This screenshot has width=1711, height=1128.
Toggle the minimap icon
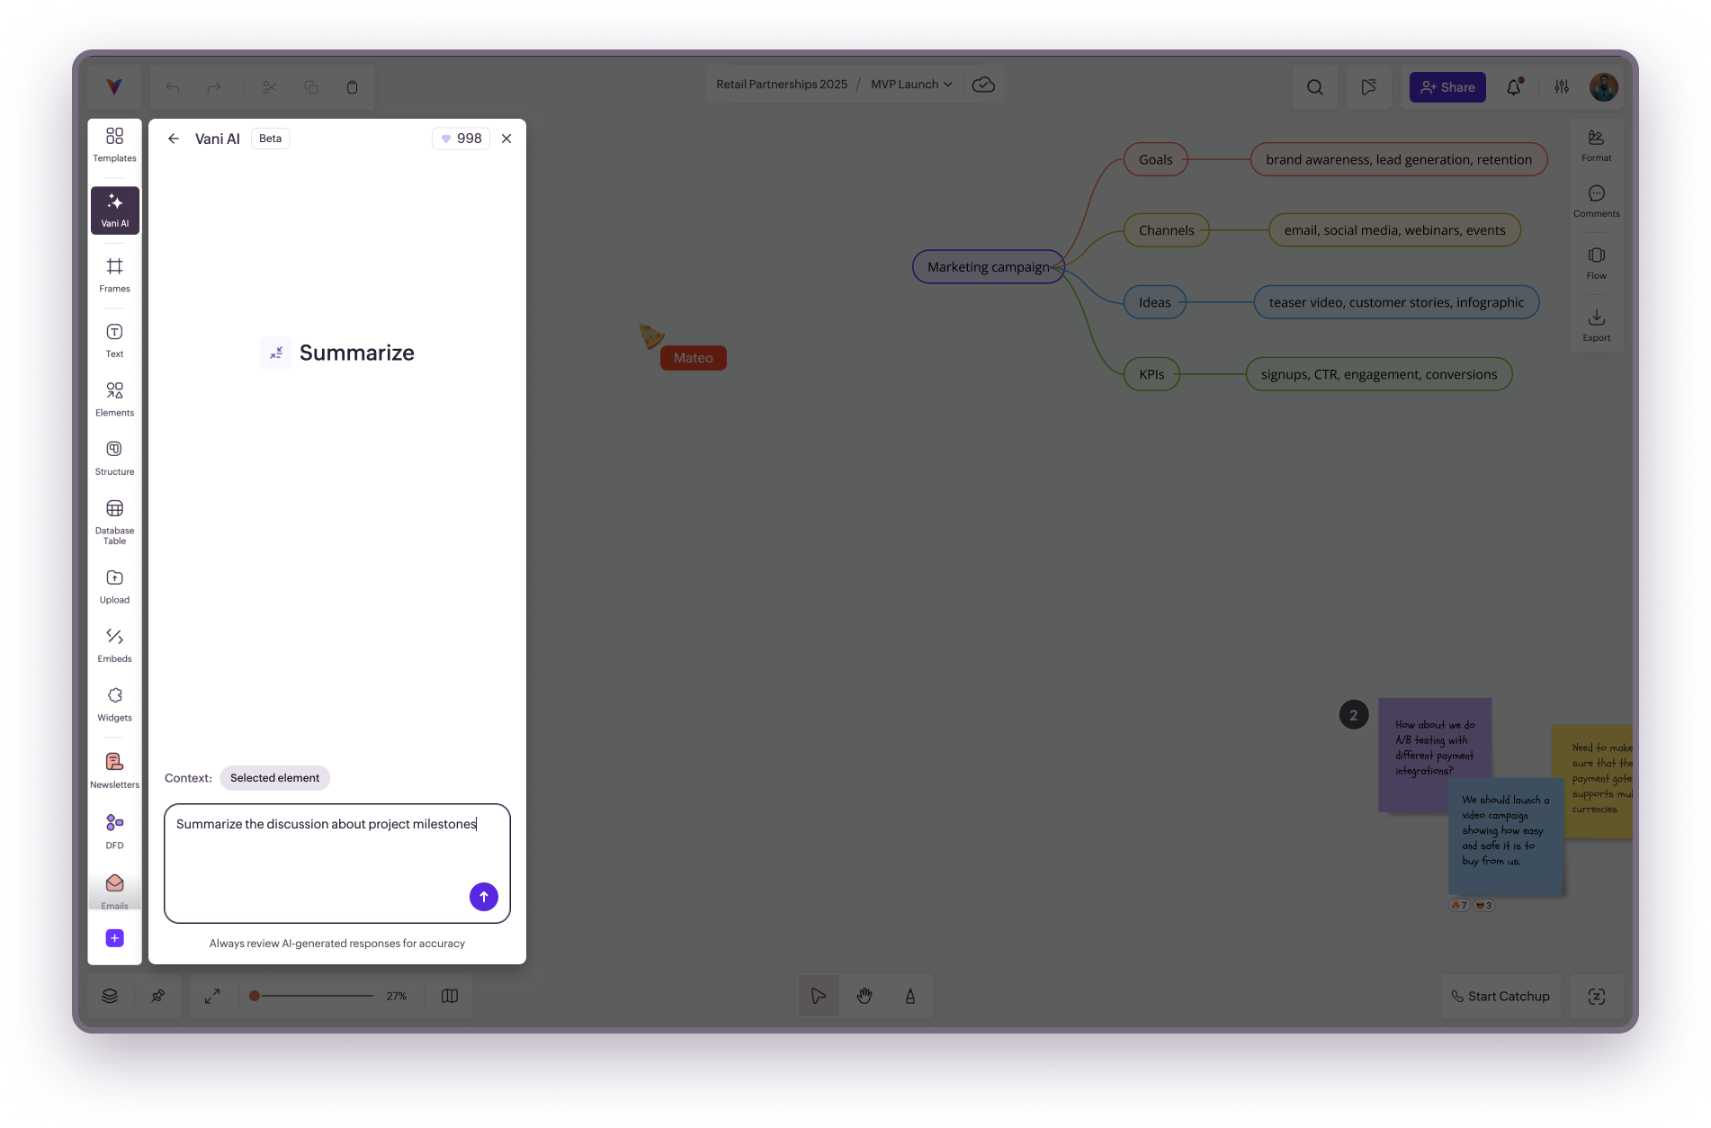point(450,996)
